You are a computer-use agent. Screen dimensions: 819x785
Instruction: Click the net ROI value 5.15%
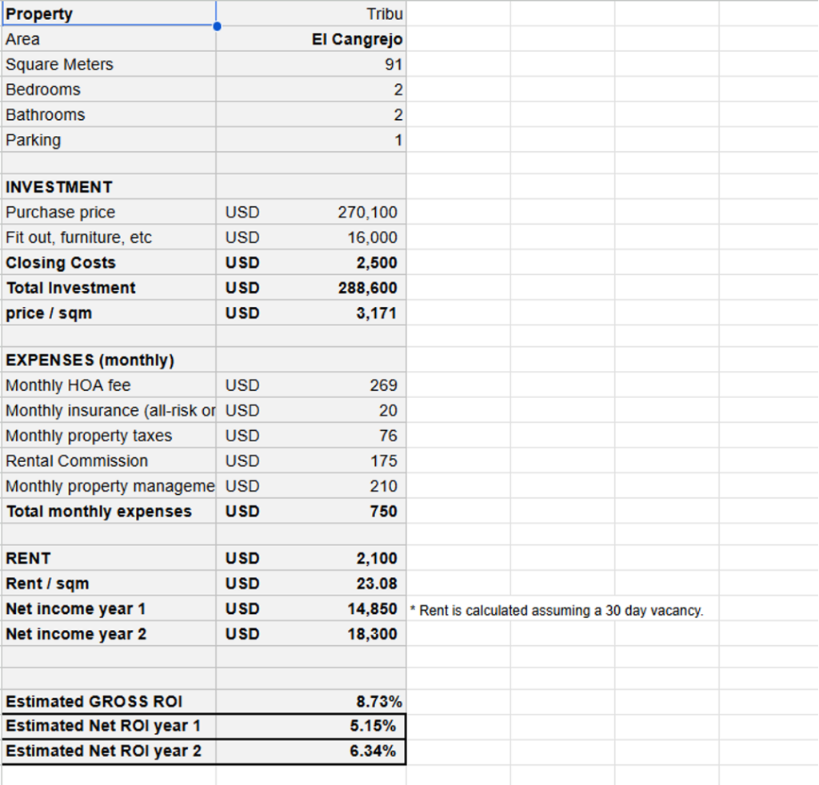point(311,726)
